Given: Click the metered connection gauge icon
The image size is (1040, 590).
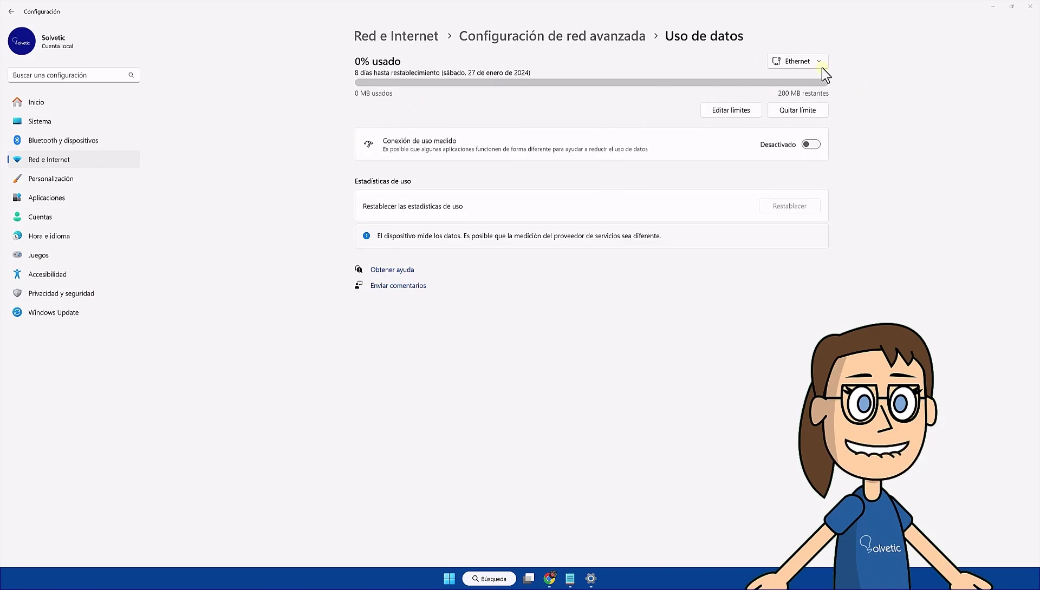Looking at the screenshot, I should coord(369,144).
